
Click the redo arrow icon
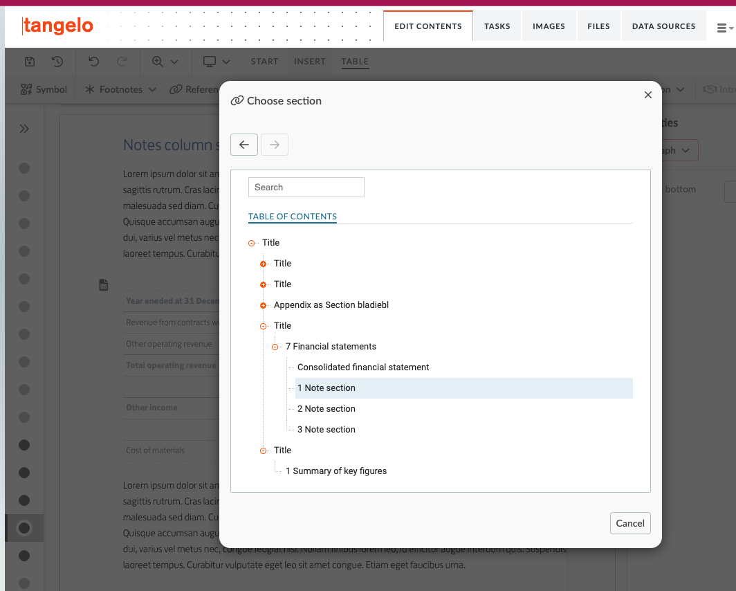[x=122, y=62]
